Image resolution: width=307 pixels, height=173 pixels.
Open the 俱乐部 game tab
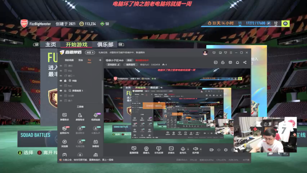105,45
